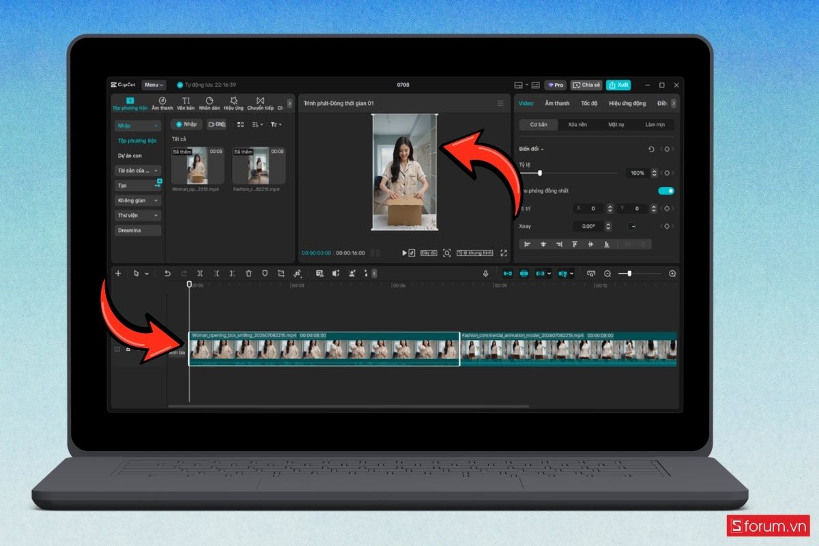Expand the Thư viện sidebar section
This screenshot has height=546, width=819.
click(138, 216)
